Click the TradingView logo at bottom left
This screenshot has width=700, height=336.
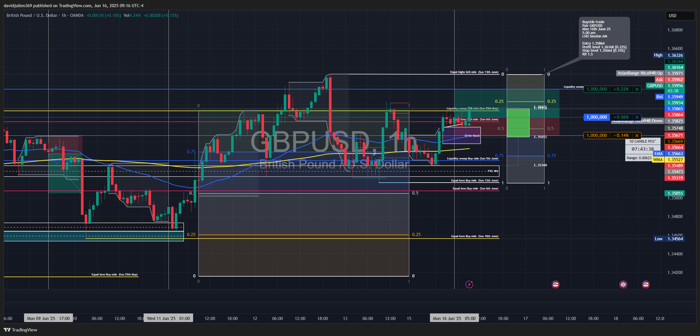pos(20,330)
